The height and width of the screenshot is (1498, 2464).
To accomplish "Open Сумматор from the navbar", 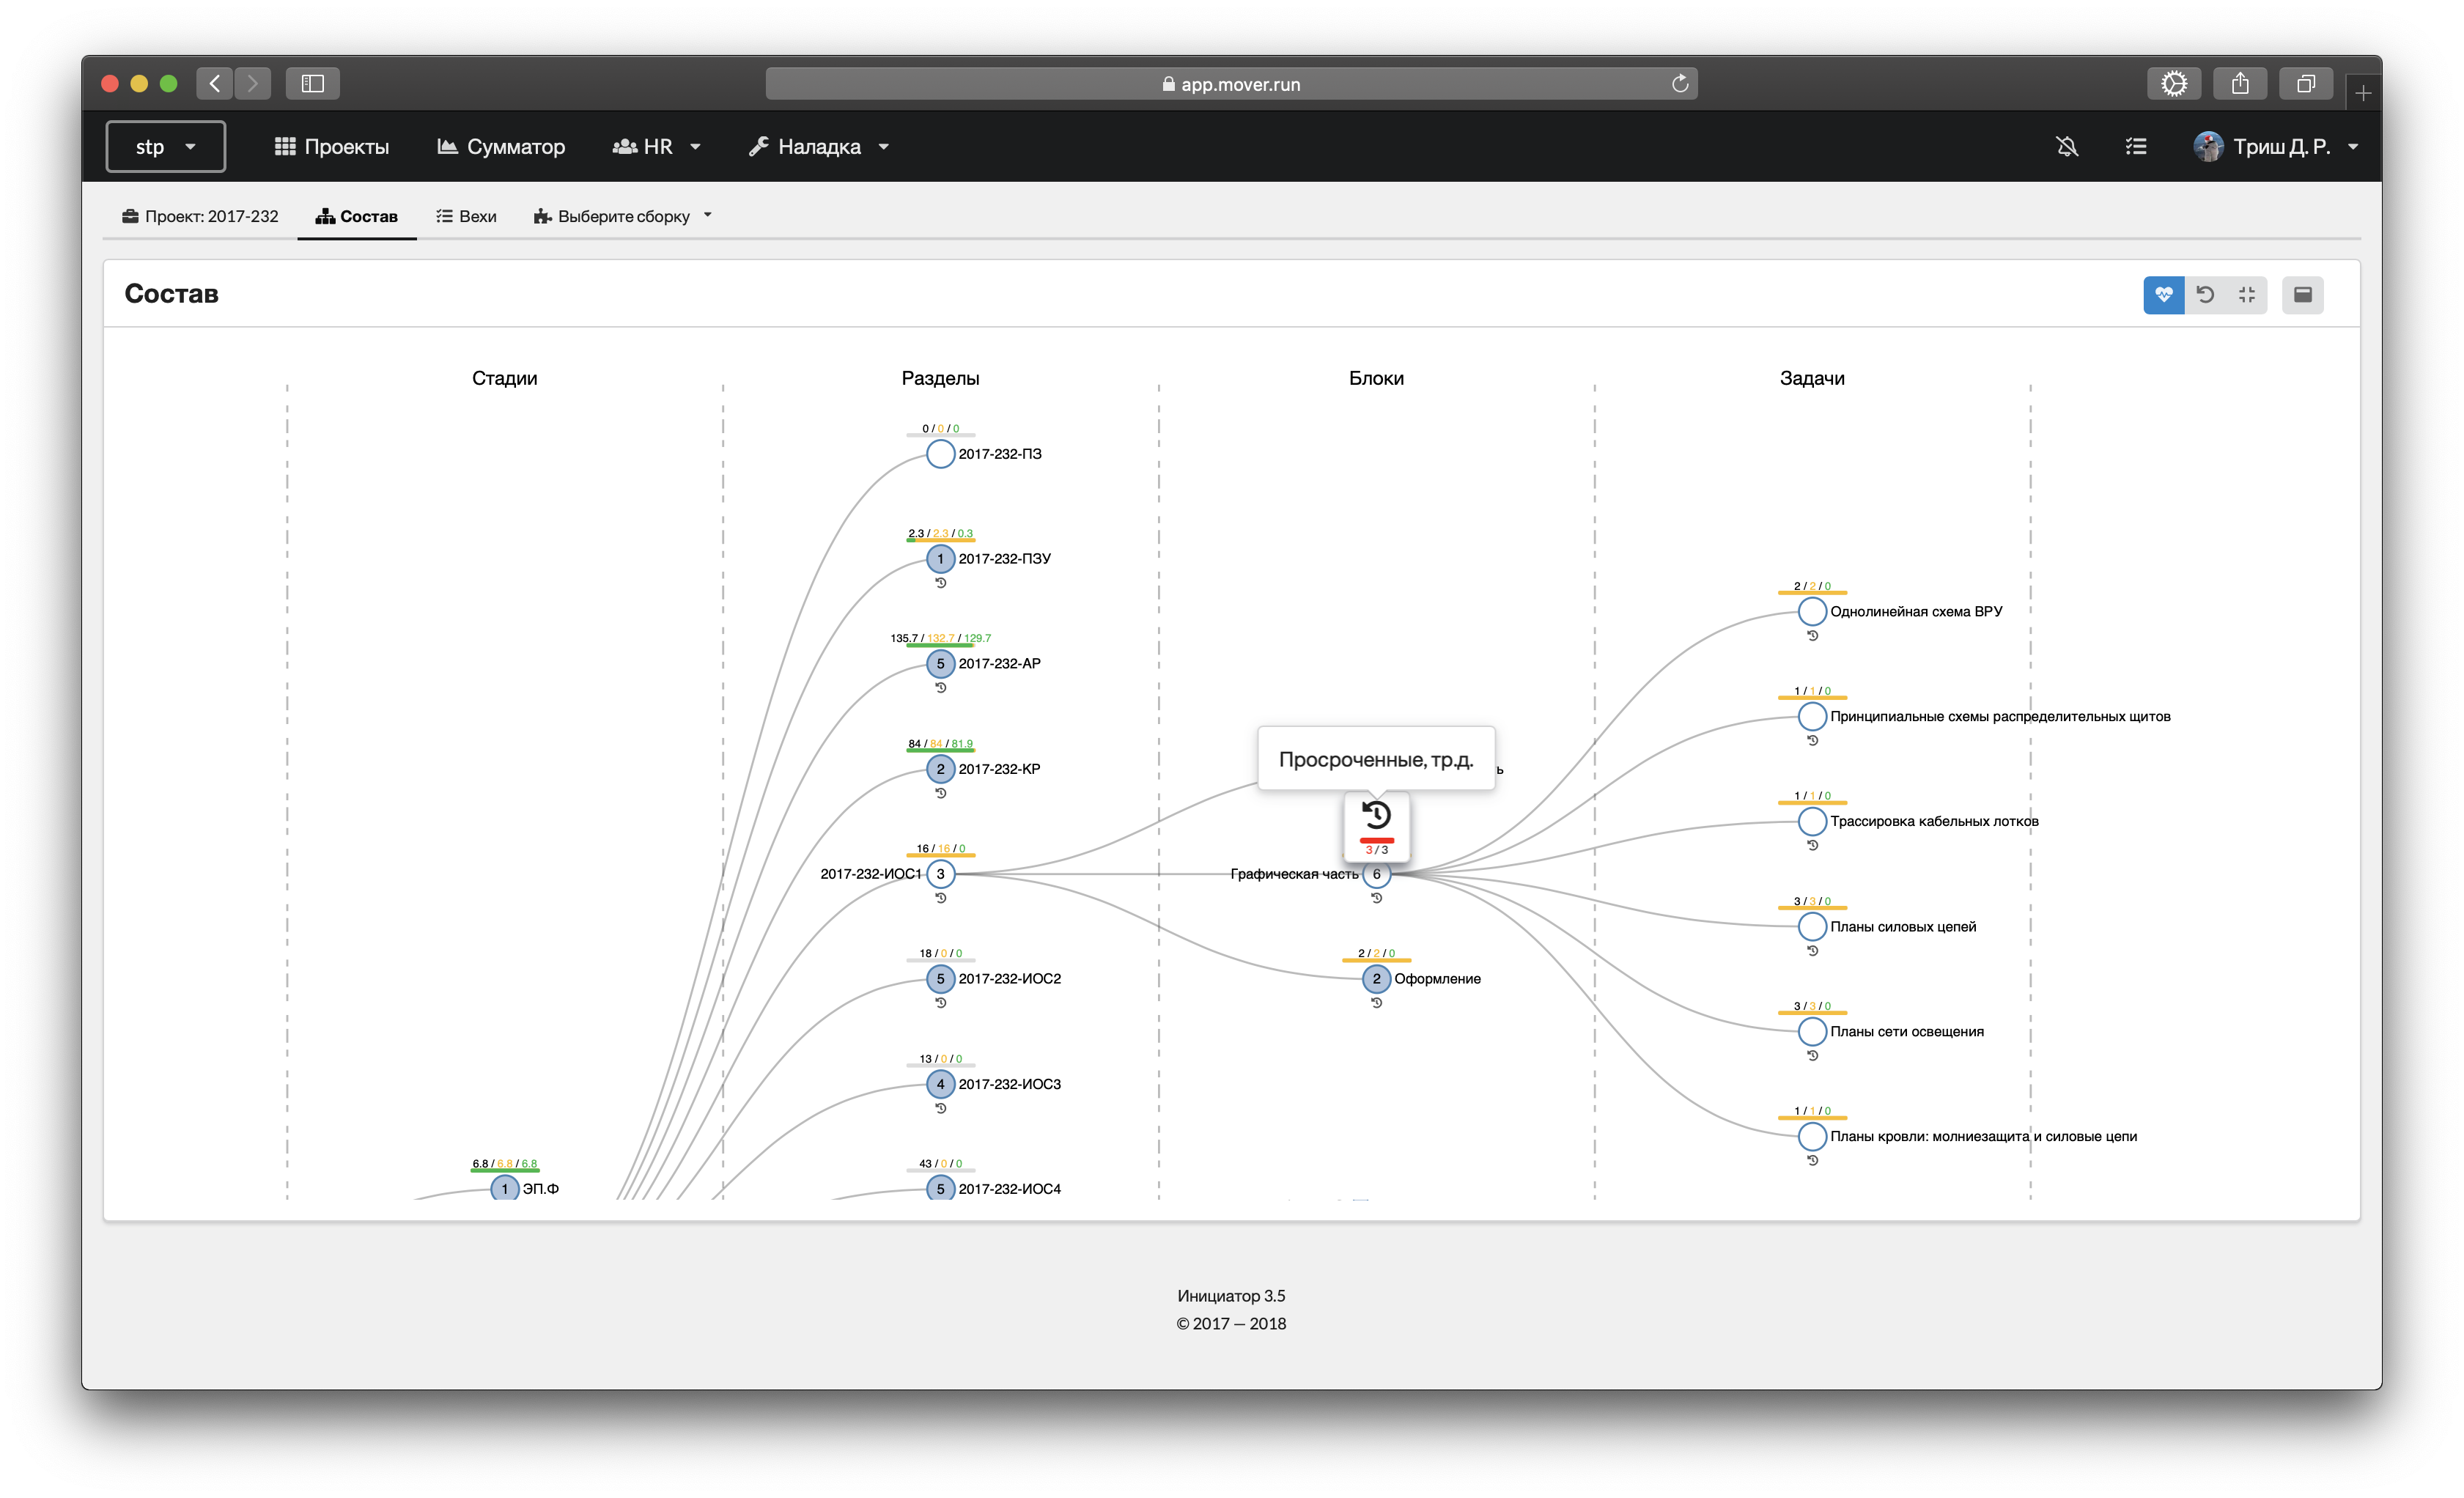I will tap(501, 147).
